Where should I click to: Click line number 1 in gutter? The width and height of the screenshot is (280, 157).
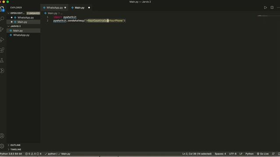pyautogui.click(x=48, y=17)
